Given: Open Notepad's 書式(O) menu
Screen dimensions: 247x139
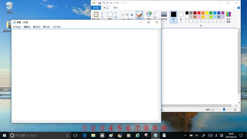Looking at the screenshot, I should click(37, 27).
